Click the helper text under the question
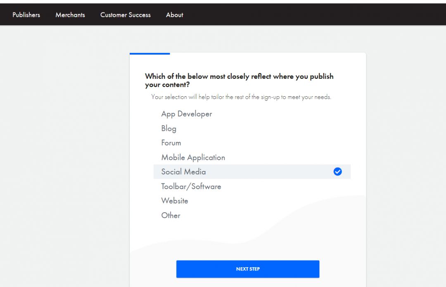 [x=241, y=97]
